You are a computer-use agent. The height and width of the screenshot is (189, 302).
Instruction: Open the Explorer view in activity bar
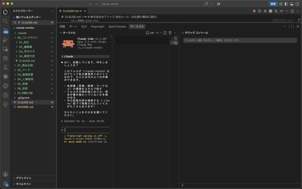click(5, 12)
